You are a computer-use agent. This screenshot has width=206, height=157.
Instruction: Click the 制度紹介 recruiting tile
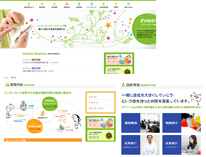[x=182, y=123]
